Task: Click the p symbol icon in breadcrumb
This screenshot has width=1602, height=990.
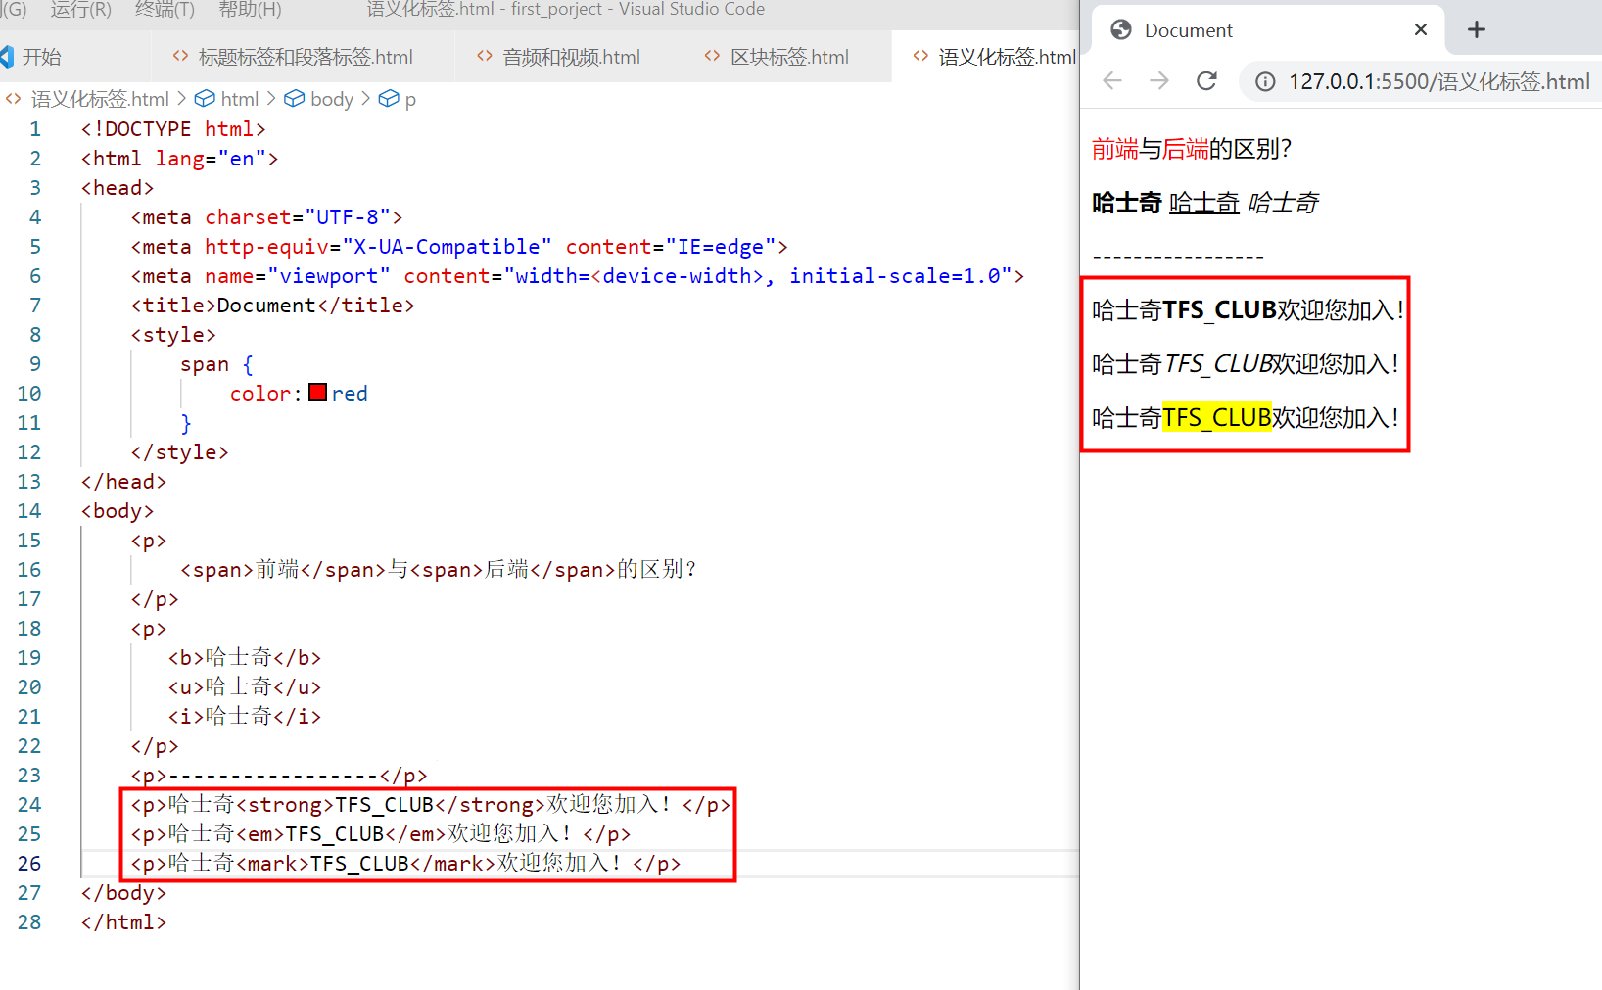Action: click(389, 98)
